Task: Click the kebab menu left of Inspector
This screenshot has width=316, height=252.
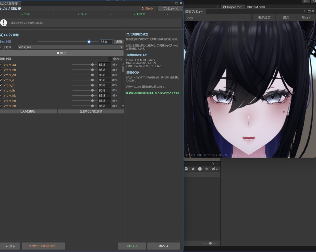Action: 217,7
